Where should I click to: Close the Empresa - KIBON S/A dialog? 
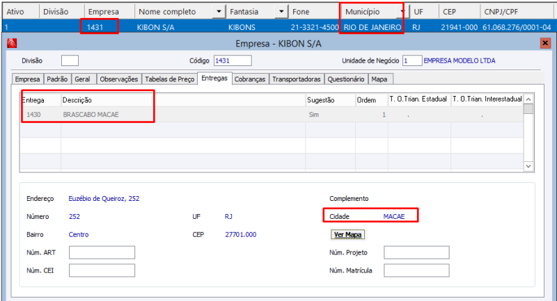pos(545,43)
